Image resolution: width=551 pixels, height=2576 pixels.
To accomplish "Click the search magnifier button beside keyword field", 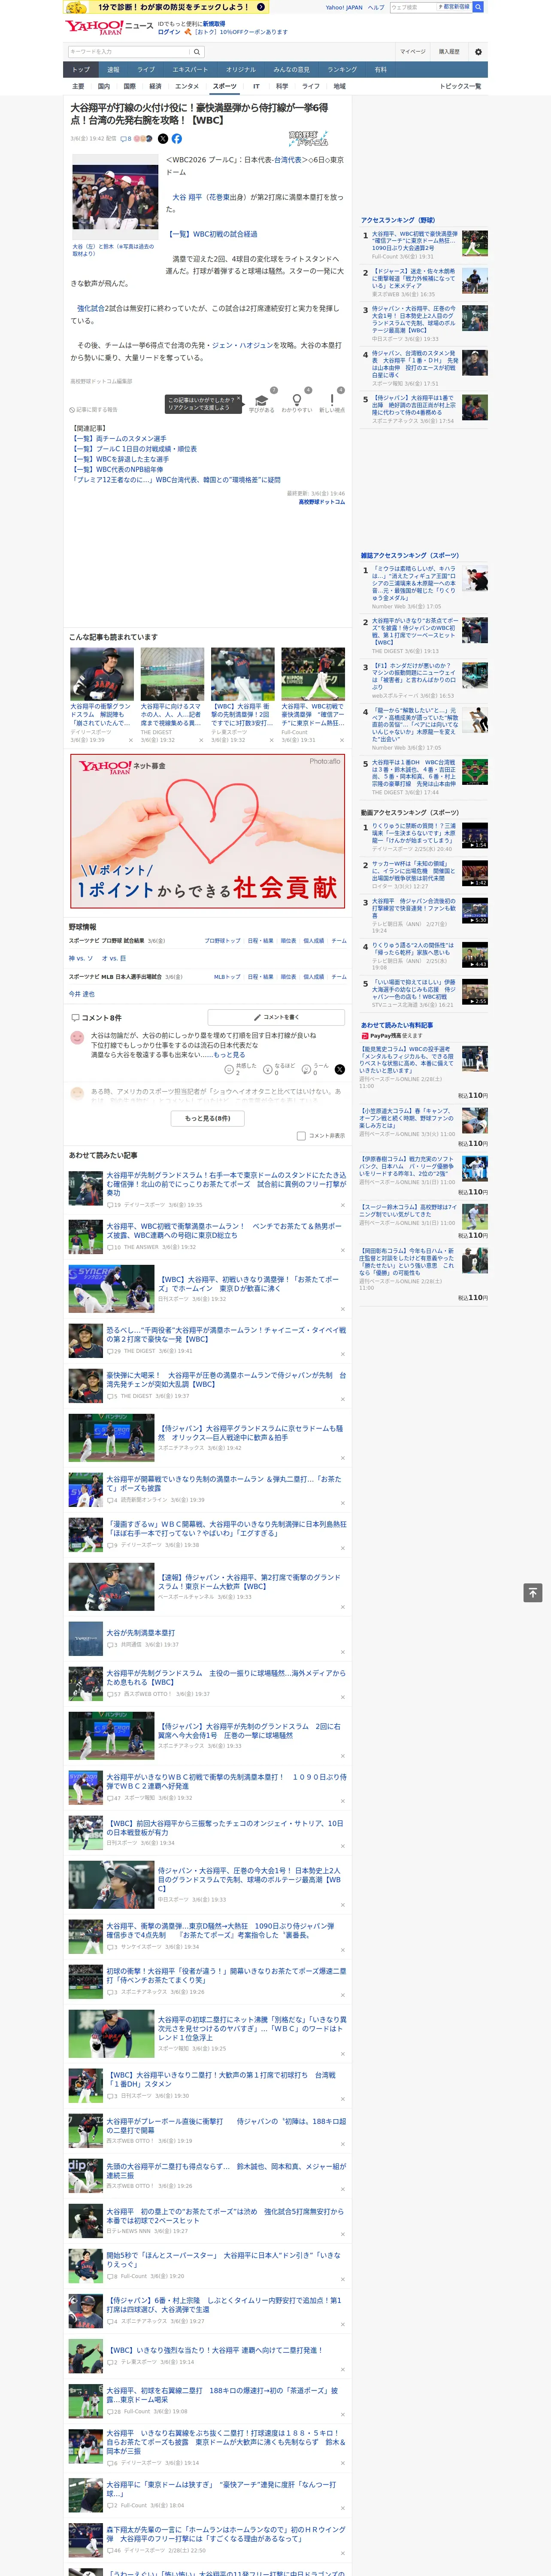I will click(197, 52).
